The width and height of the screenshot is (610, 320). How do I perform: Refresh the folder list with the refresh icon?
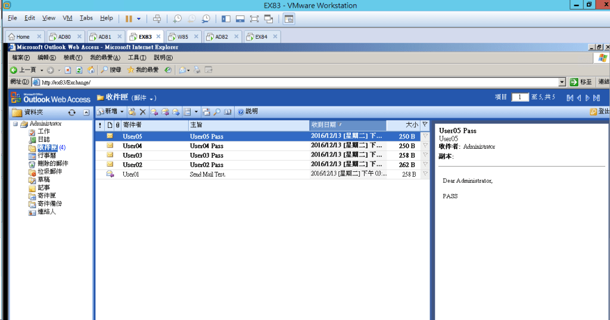click(71, 112)
